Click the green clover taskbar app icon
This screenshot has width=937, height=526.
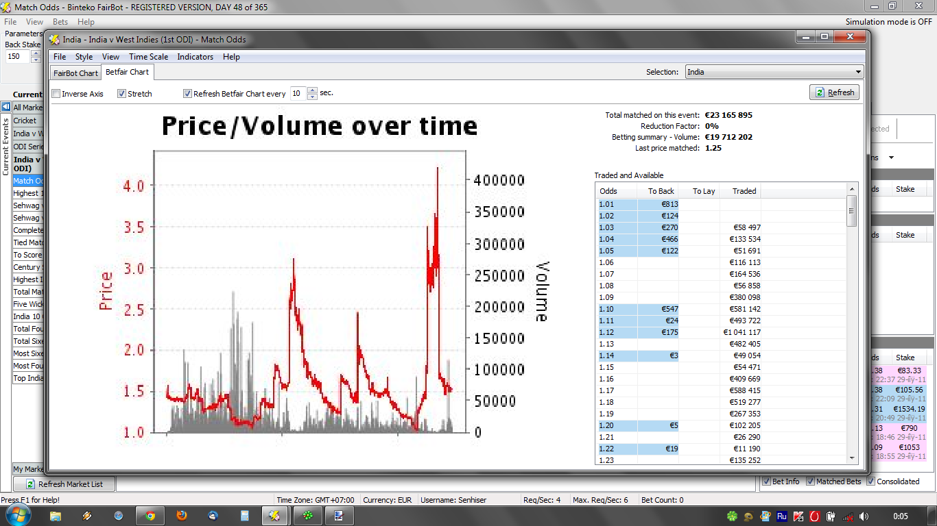point(307,516)
